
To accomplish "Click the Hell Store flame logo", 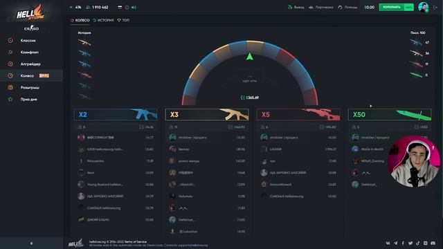I will click(30, 12).
